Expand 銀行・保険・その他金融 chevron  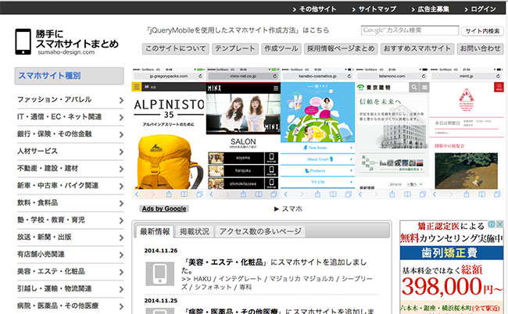point(121,134)
